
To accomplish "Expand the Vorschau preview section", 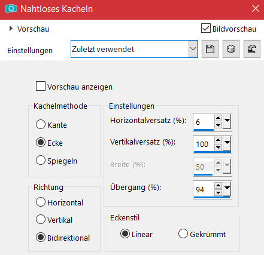I will (11, 29).
